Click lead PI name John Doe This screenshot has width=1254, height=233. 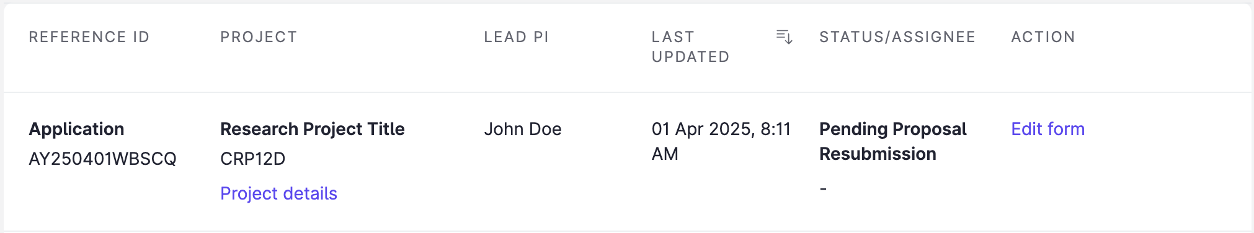(523, 129)
